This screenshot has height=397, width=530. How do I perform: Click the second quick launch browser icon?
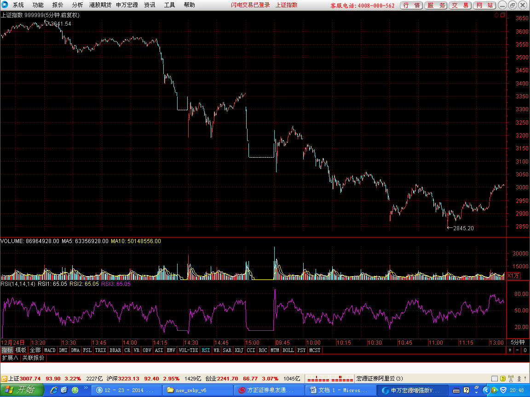(x=64, y=390)
